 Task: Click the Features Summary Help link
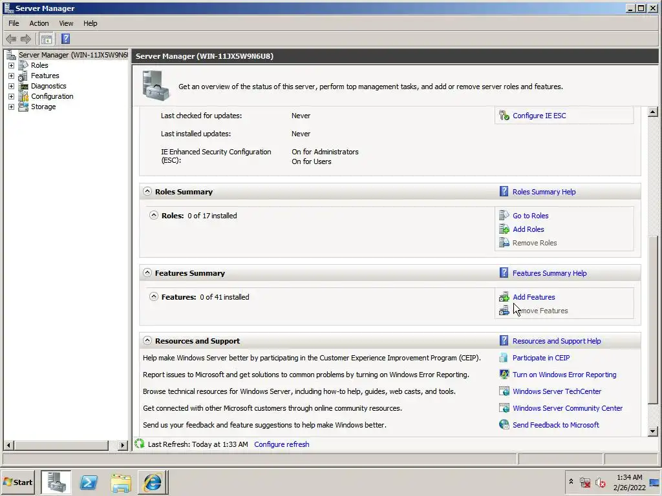(x=550, y=273)
